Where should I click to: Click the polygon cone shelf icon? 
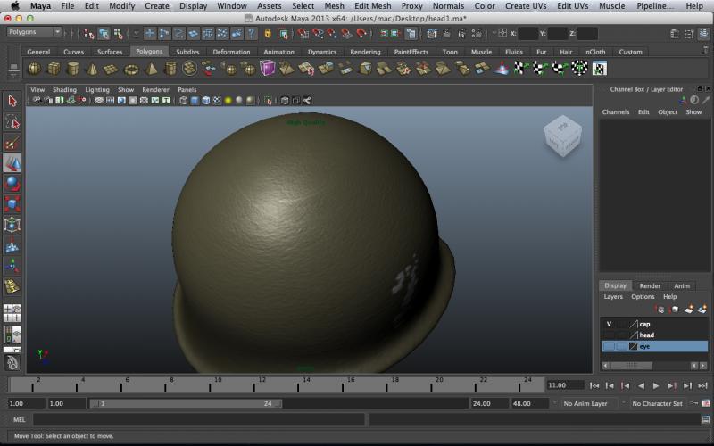pyautogui.click(x=93, y=69)
